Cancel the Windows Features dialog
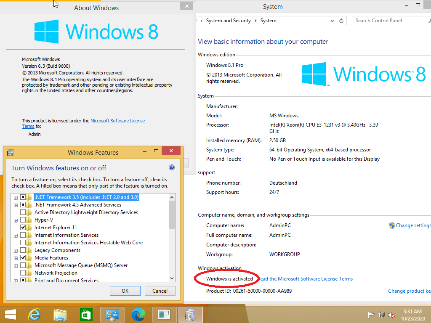The width and height of the screenshot is (431, 323). point(160,291)
